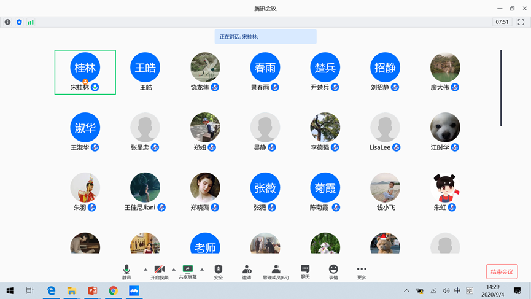Click the participant grid scrollbar

click(x=501, y=88)
